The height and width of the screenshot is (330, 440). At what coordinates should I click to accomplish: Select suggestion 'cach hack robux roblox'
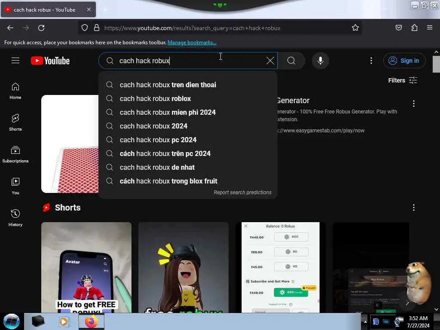(188, 98)
